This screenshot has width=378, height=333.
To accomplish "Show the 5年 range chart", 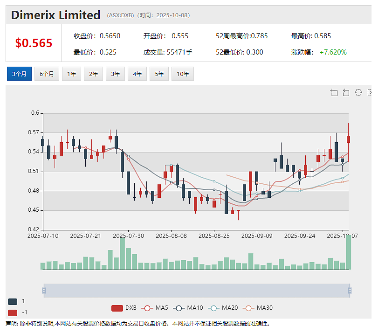I will click(159, 74).
